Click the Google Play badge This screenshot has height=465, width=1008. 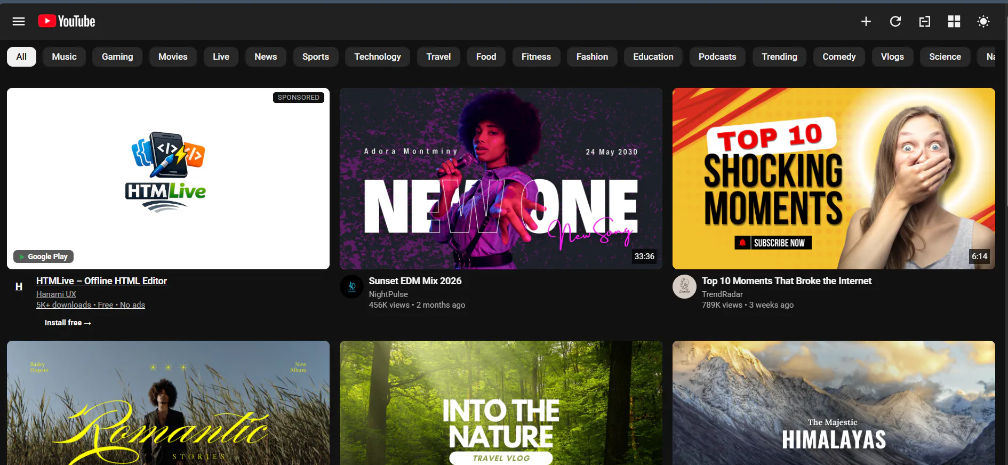coord(43,256)
